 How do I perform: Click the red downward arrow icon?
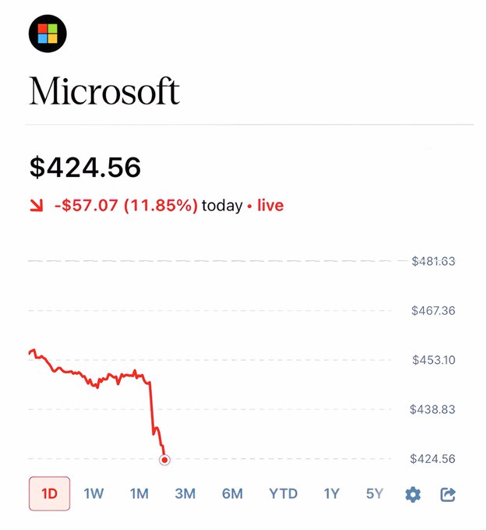pyautogui.click(x=37, y=207)
